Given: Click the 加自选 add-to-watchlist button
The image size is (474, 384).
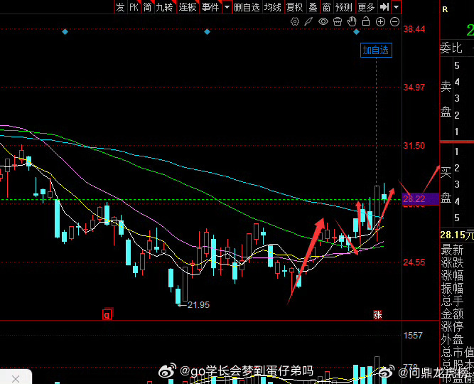Looking at the screenshot, I should [376, 50].
